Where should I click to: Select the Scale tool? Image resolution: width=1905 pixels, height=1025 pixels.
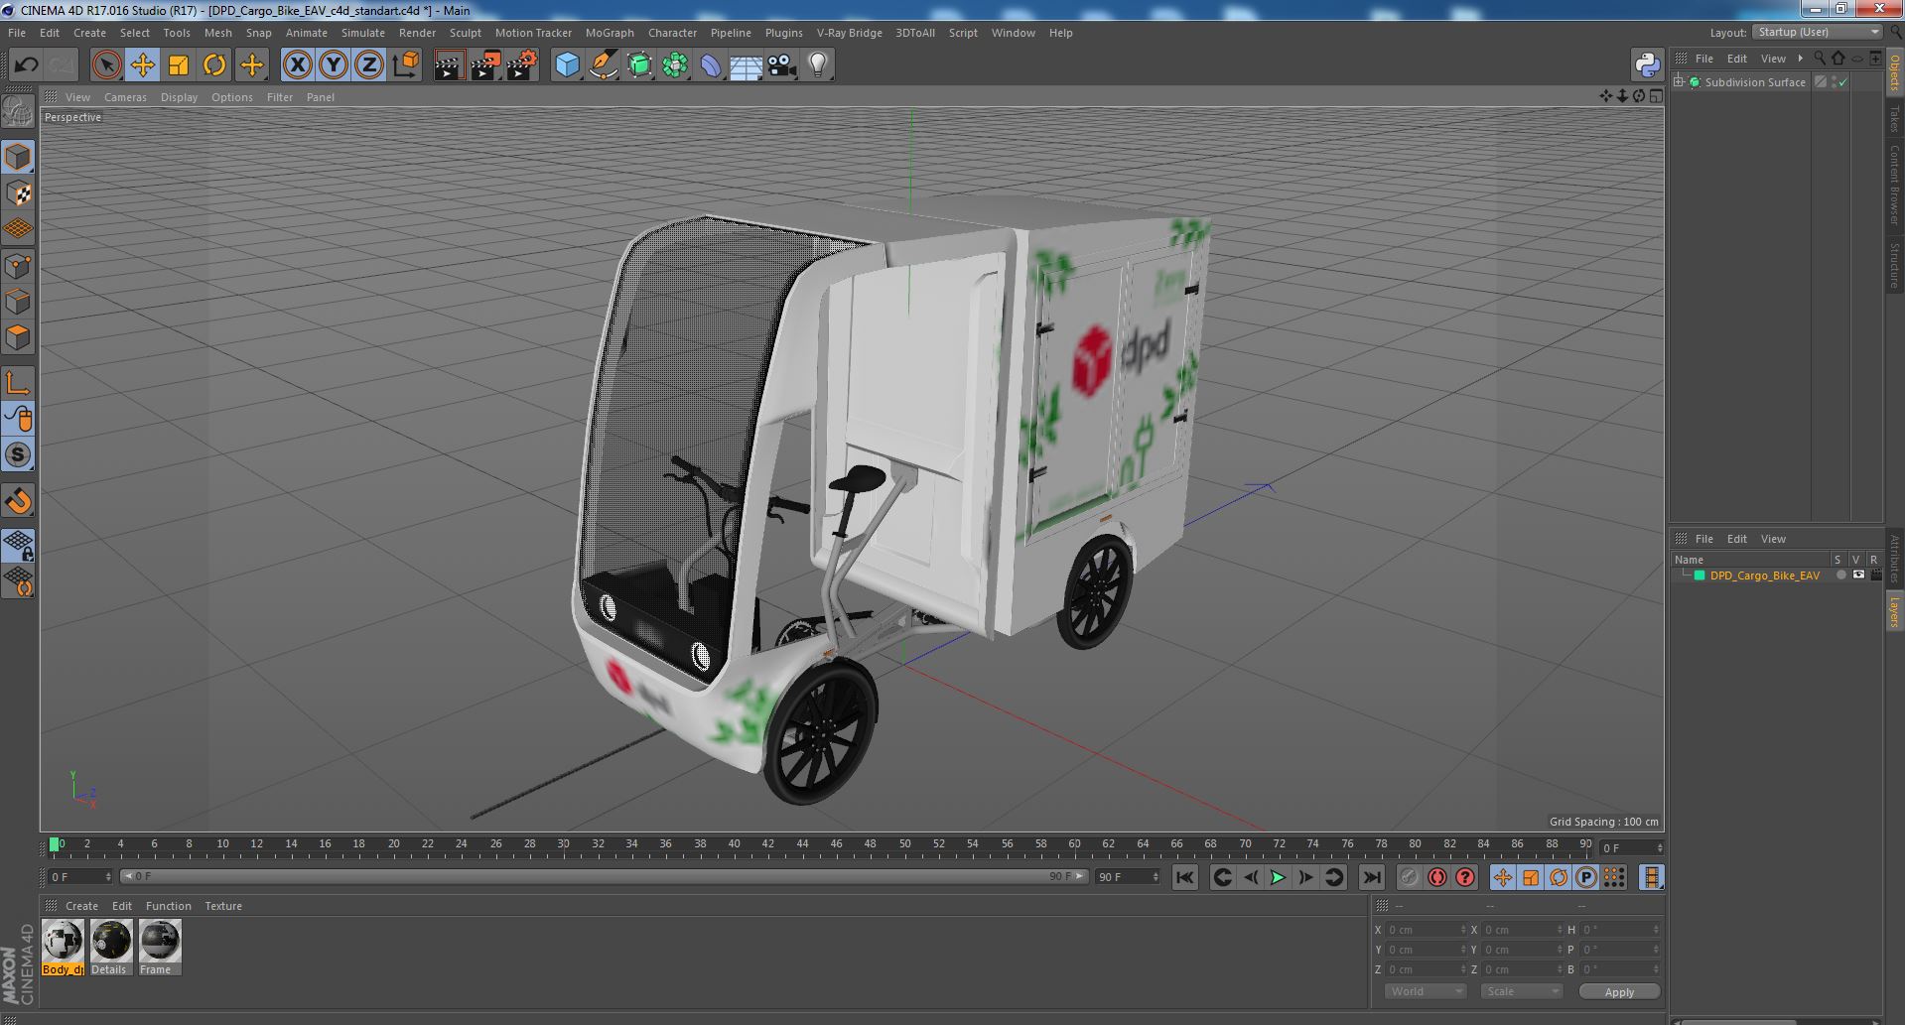(178, 65)
